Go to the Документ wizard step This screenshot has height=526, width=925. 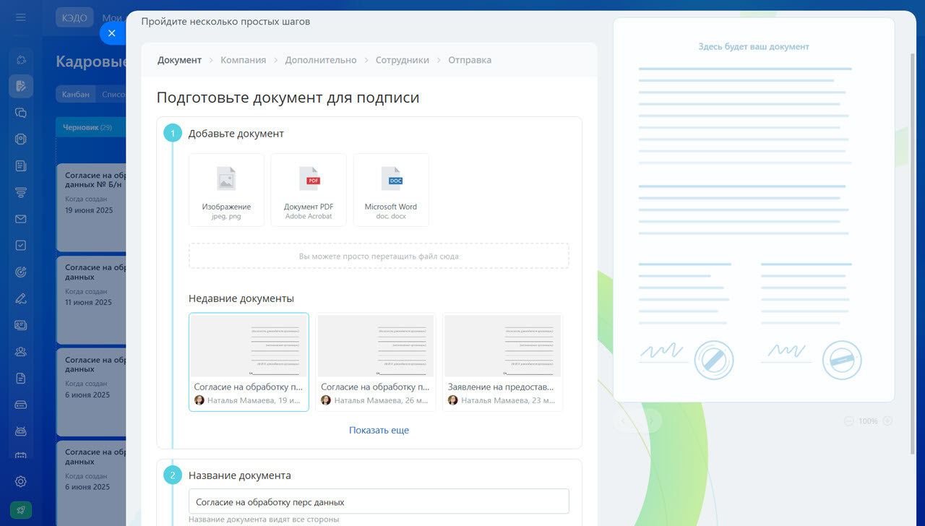[x=179, y=60]
